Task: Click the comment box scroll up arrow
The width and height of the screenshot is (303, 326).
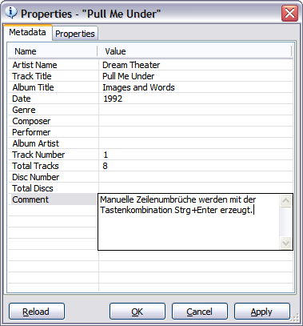Action: click(x=286, y=201)
